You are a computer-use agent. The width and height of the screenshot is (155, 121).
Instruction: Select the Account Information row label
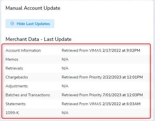(x=23, y=50)
